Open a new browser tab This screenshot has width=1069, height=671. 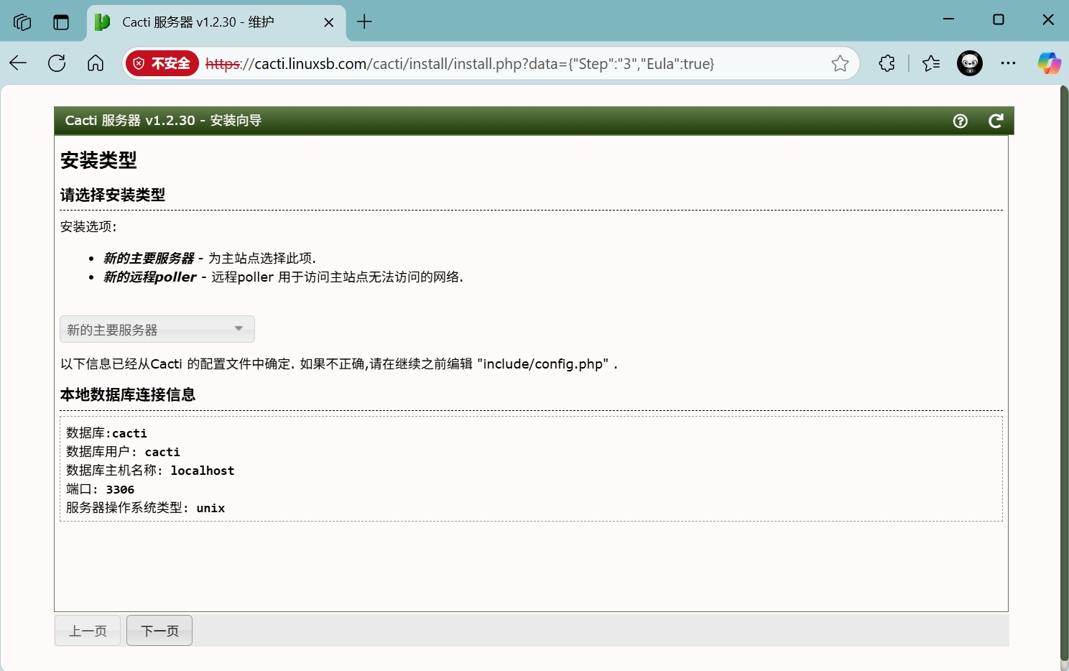(x=364, y=22)
